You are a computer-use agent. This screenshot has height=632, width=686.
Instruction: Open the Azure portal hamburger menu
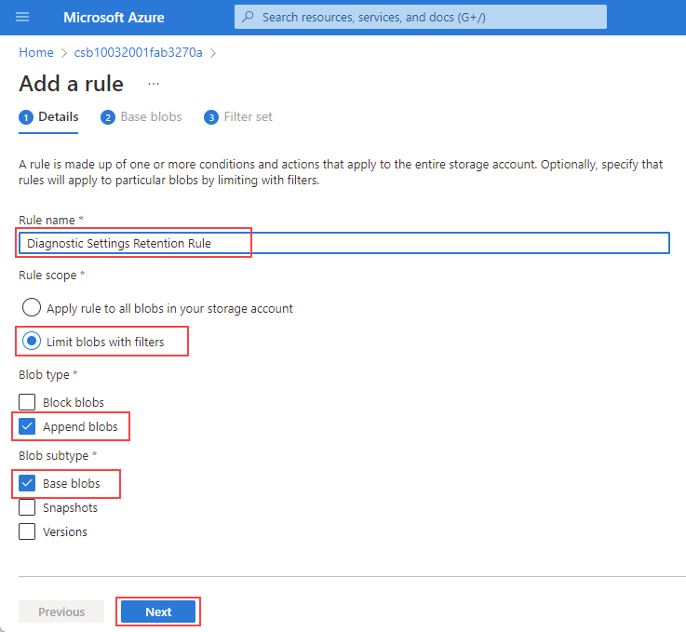[23, 18]
